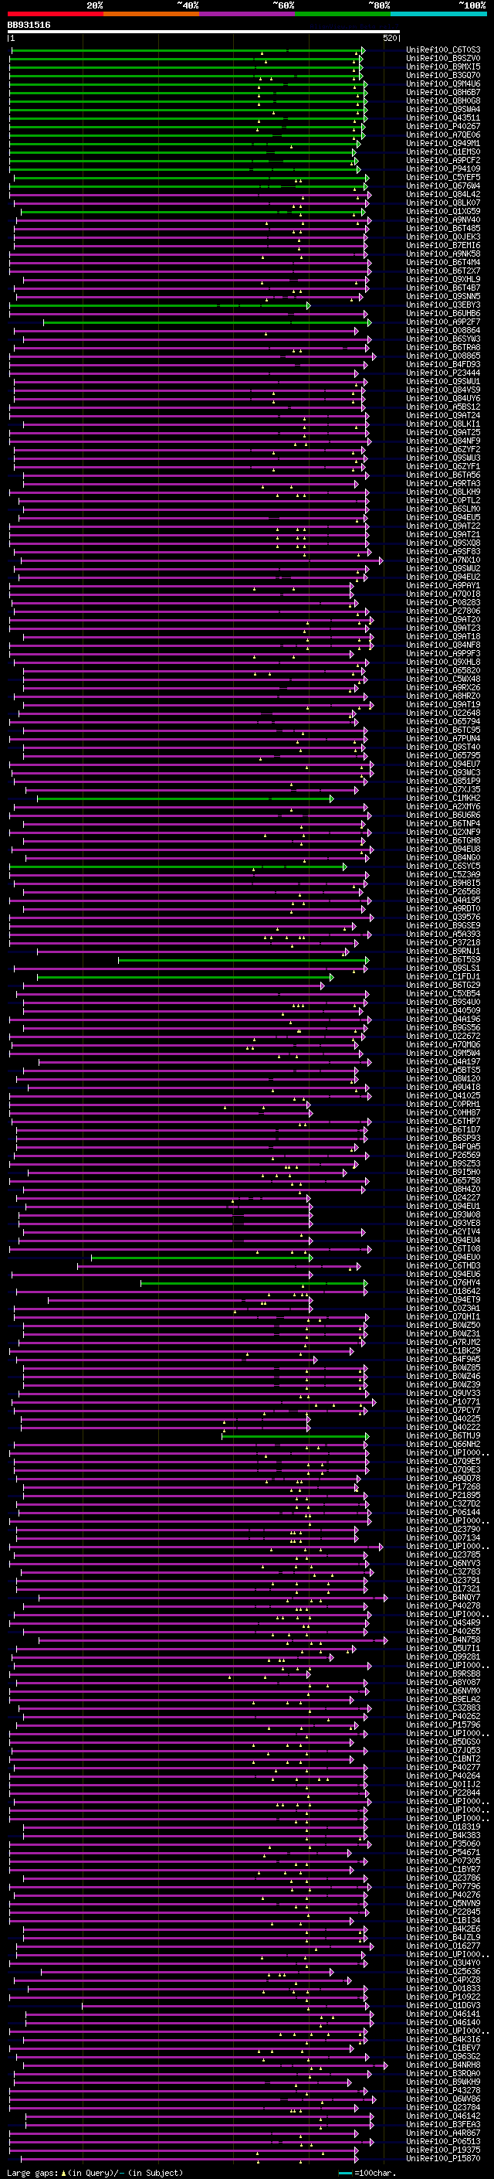Select the UniRef100_B9WKH9 label
The height and width of the screenshot is (2179, 494).
click(x=443, y=2082)
